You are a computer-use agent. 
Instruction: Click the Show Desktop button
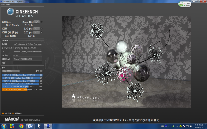(x=206, y=126)
